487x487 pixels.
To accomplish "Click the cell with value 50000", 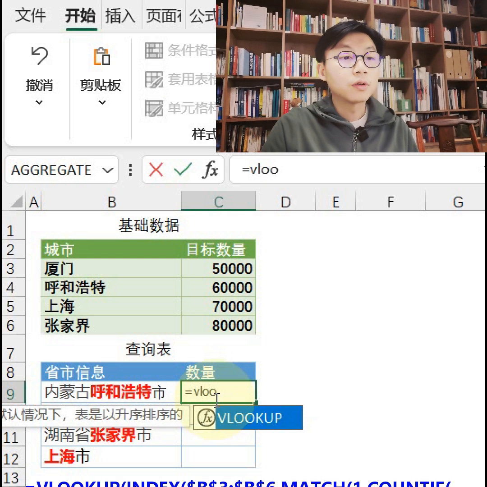I will (219, 268).
